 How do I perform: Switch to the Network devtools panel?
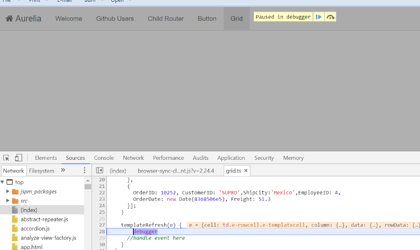[133, 158]
